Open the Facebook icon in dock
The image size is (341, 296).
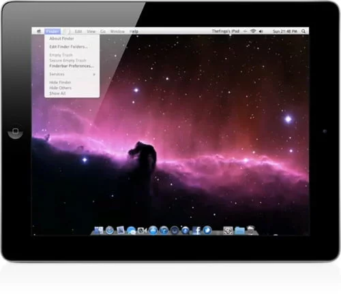pyautogui.click(x=196, y=230)
